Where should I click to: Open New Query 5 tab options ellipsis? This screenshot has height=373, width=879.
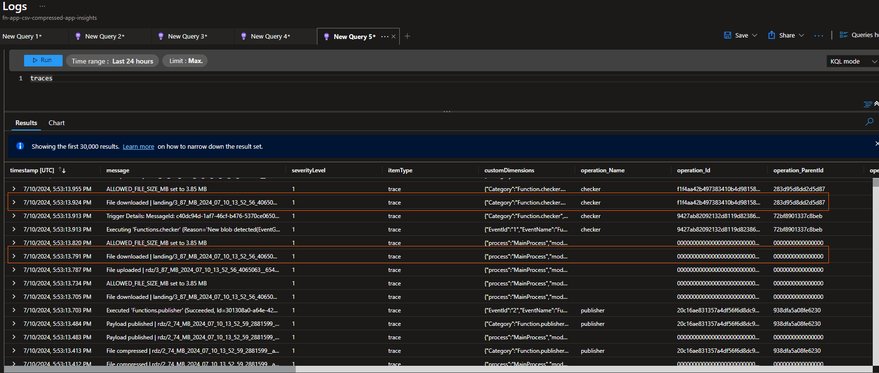click(384, 37)
